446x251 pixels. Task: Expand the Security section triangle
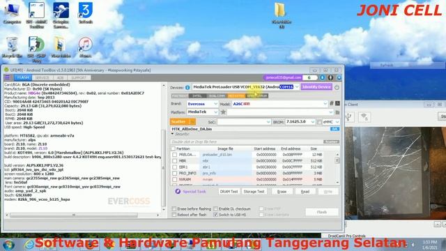pyautogui.click(x=172, y=134)
